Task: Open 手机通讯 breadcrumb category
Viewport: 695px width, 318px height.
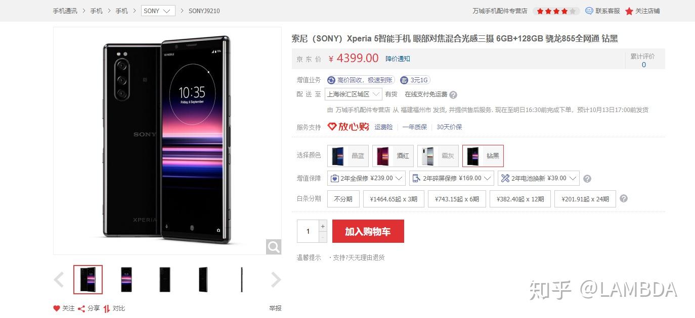Action: (65, 11)
